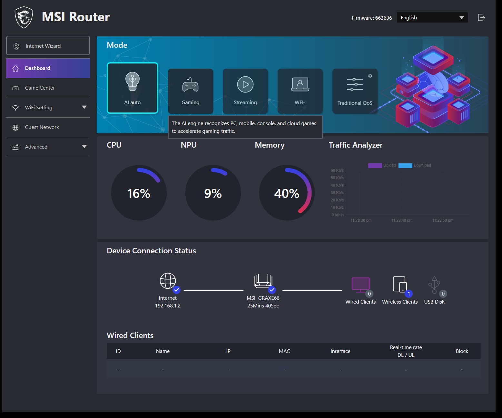The height and width of the screenshot is (418, 502).
Task: Select the Wireless Clients device icon
Action: tap(400, 285)
